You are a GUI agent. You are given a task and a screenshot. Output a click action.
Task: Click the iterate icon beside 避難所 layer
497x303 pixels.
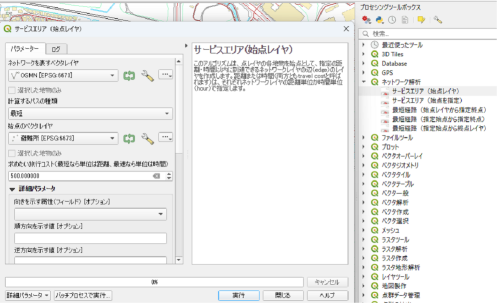(x=129, y=139)
